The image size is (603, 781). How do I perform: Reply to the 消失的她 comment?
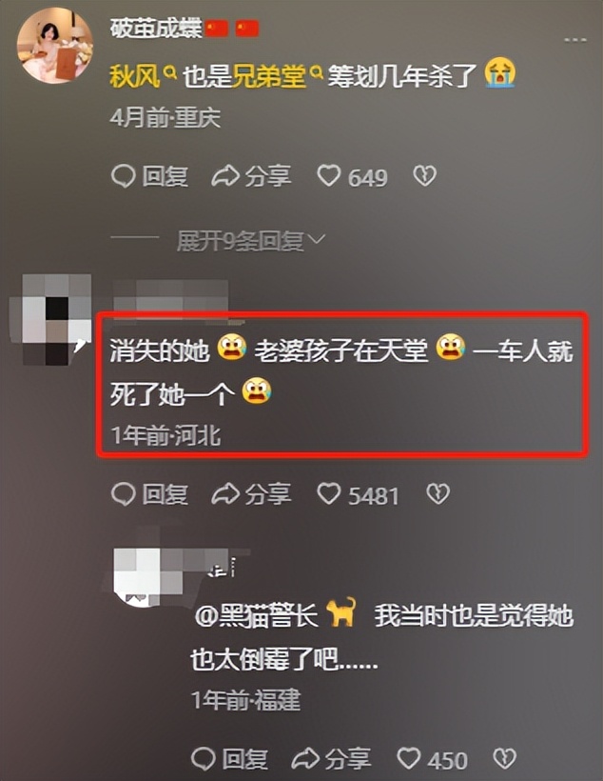point(149,494)
